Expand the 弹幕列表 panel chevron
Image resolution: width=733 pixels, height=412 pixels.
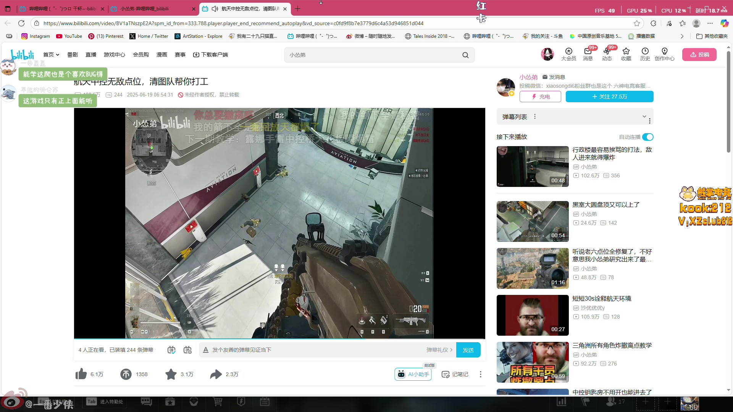click(x=644, y=116)
